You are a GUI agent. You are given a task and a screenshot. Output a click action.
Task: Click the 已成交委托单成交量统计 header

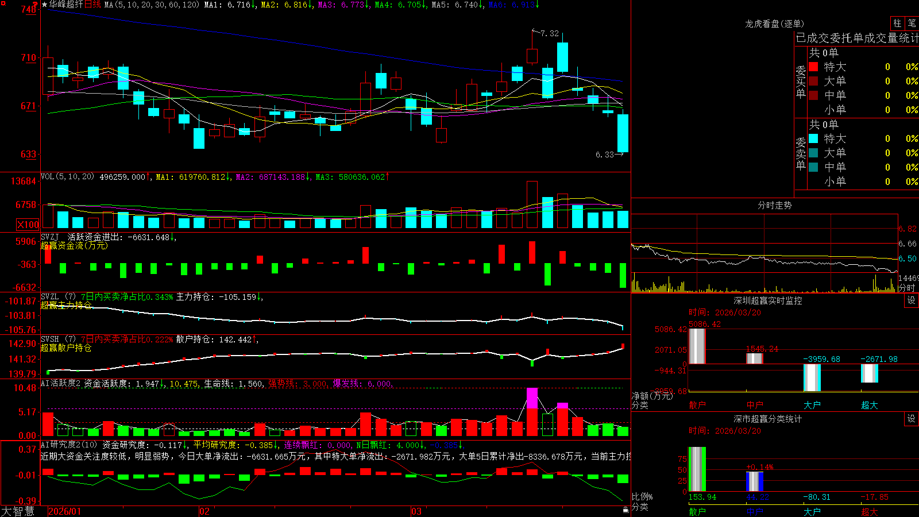[x=857, y=38]
